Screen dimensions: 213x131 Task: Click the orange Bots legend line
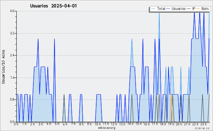pyautogui.click(x=198, y=9)
